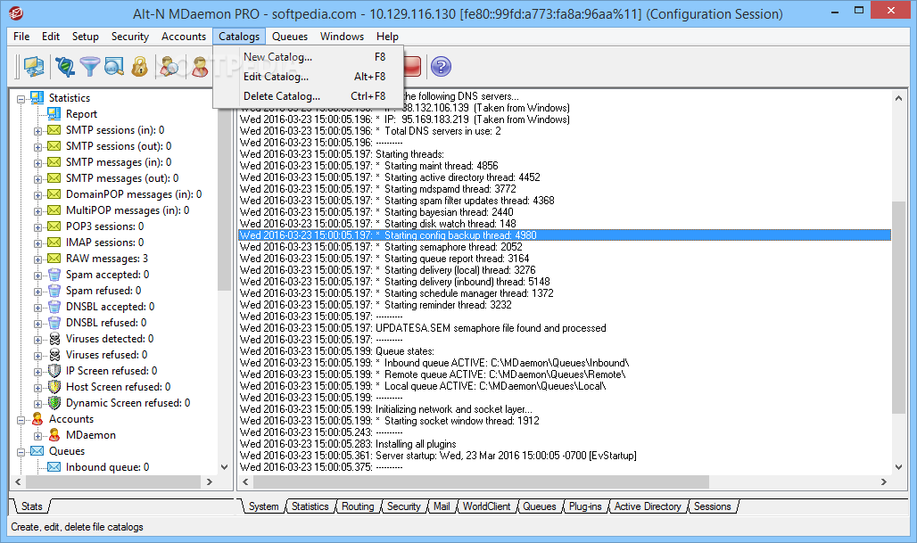Screen dimensions: 917x543
Task: Switch to the Routing tab
Action: (358, 506)
